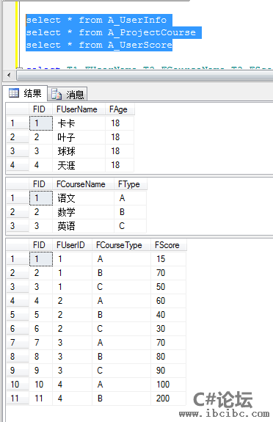Click the user name cell 天涯
The width and height of the screenshot is (273, 422).
pos(79,165)
